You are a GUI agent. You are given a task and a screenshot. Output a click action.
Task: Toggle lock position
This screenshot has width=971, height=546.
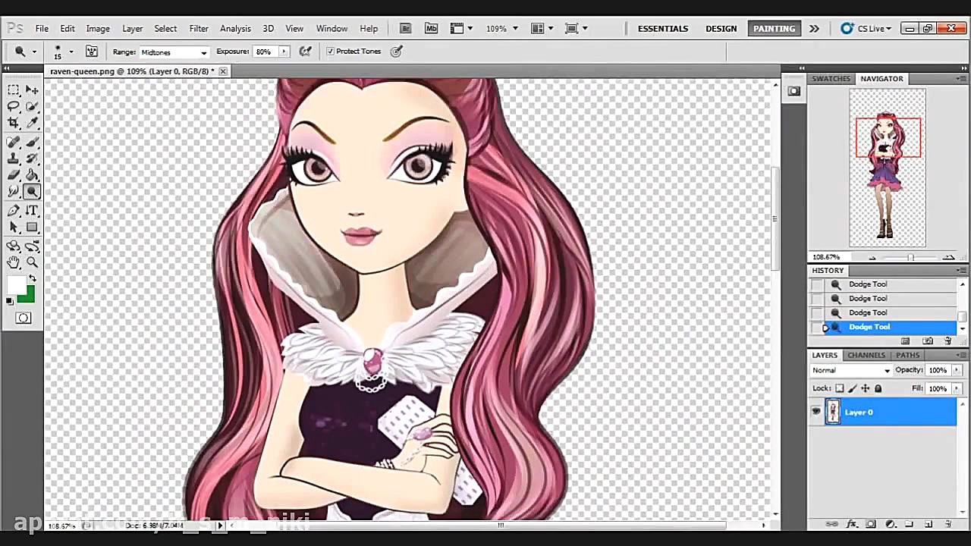865,388
